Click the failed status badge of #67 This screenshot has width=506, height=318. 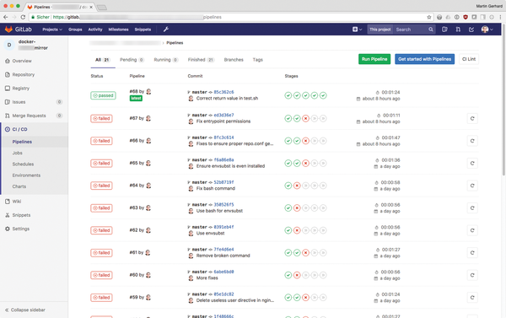[x=101, y=118]
